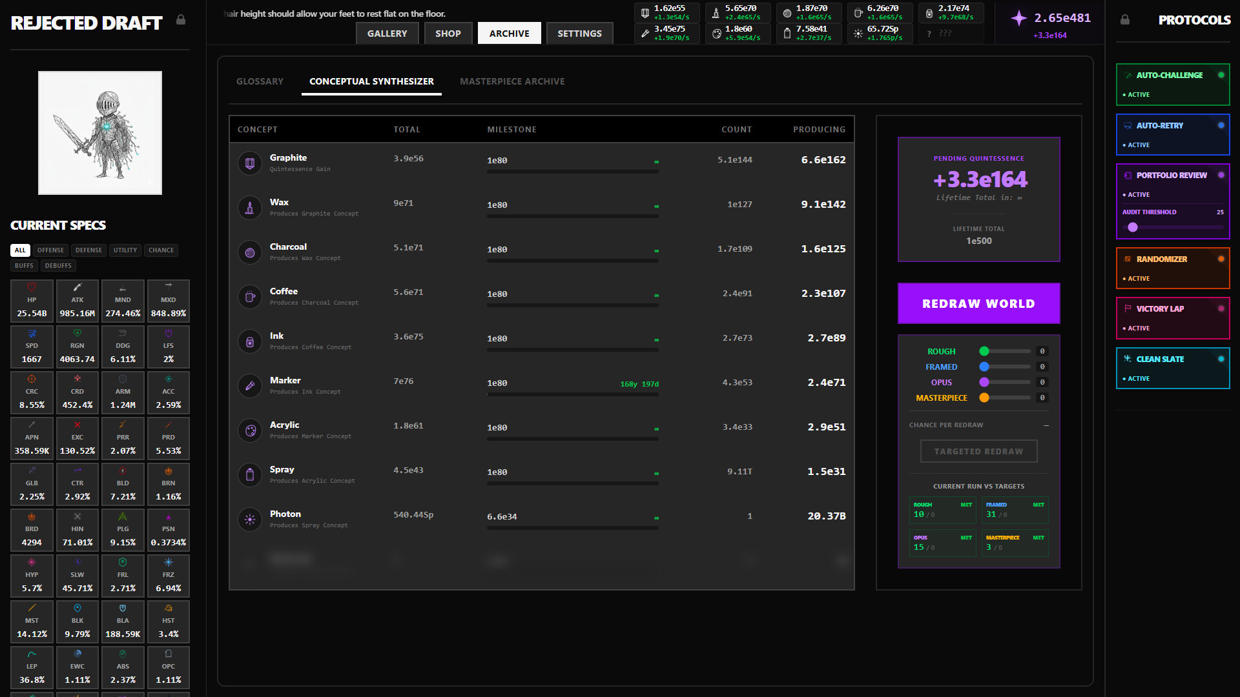Toggle the Auto-Challenge protocol

point(1221,75)
